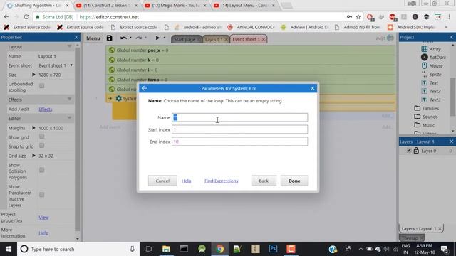This screenshot has height=256, width=456.
Task: Click the browser back arrow
Action: [6, 17]
